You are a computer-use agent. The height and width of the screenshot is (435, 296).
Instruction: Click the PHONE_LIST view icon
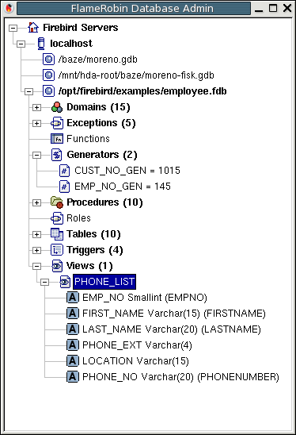pos(65,282)
